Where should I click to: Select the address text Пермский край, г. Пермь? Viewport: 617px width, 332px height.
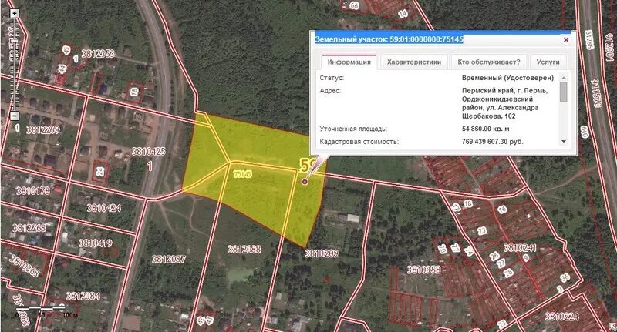[504, 91]
